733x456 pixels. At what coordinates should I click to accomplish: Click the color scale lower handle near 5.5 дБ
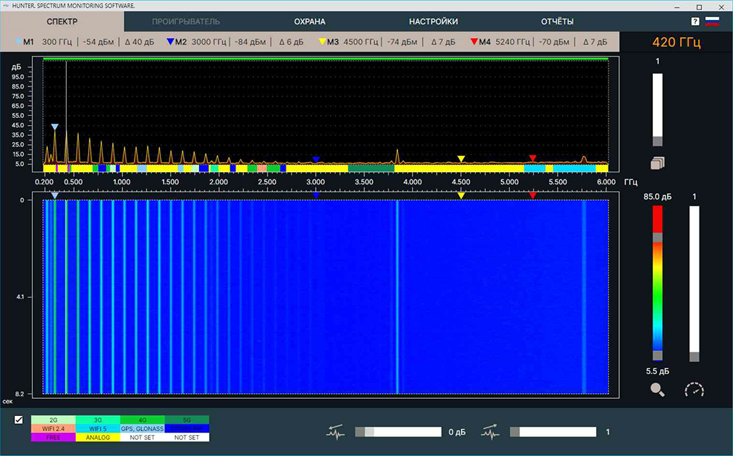tap(657, 355)
